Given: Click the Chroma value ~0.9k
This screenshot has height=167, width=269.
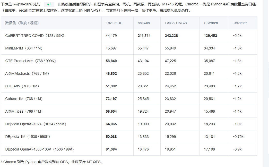Looking at the screenshot, I should [237, 149].
